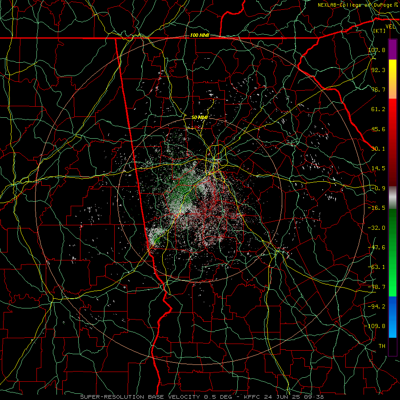
Task: Click the [KT] units label
Action: click(379, 31)
